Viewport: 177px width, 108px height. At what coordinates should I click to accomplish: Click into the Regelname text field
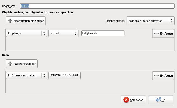101,6
